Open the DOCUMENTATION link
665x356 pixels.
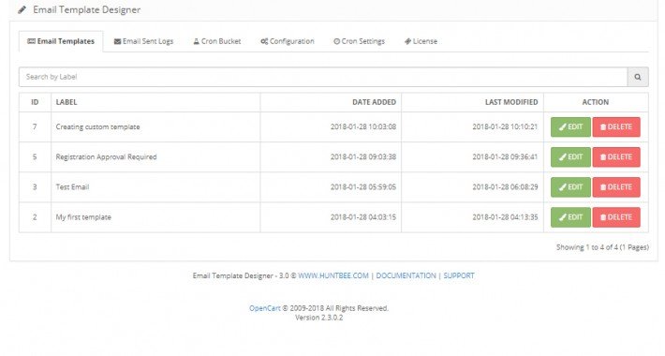click(406, 275)
